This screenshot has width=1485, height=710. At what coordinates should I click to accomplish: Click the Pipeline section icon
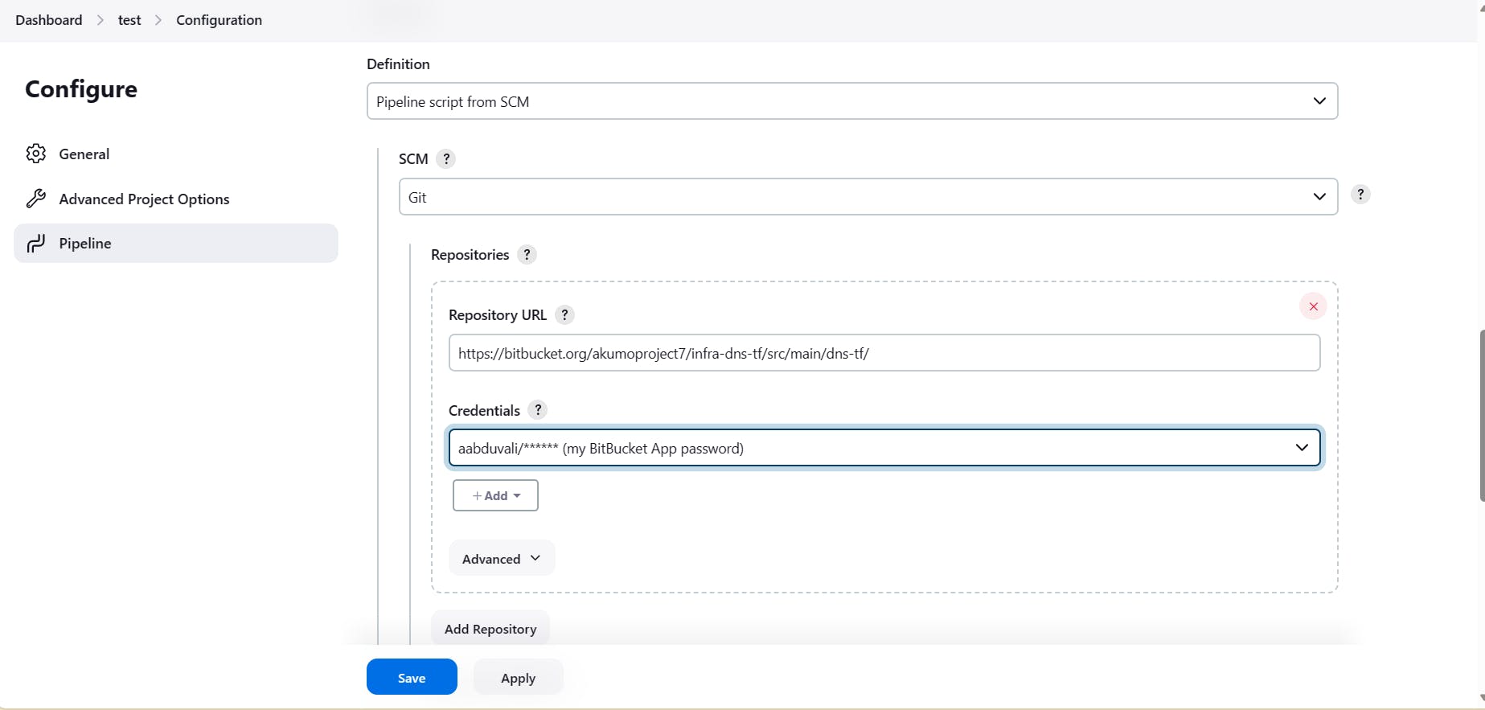pyautogui.click(x=36, y=244)
